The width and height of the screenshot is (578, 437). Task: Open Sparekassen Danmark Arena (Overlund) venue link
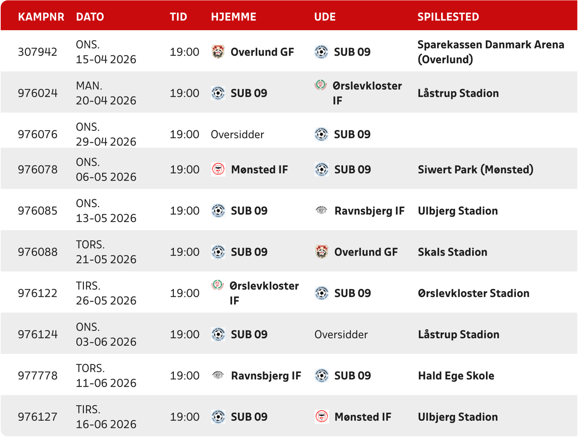(x=491, y=52)
